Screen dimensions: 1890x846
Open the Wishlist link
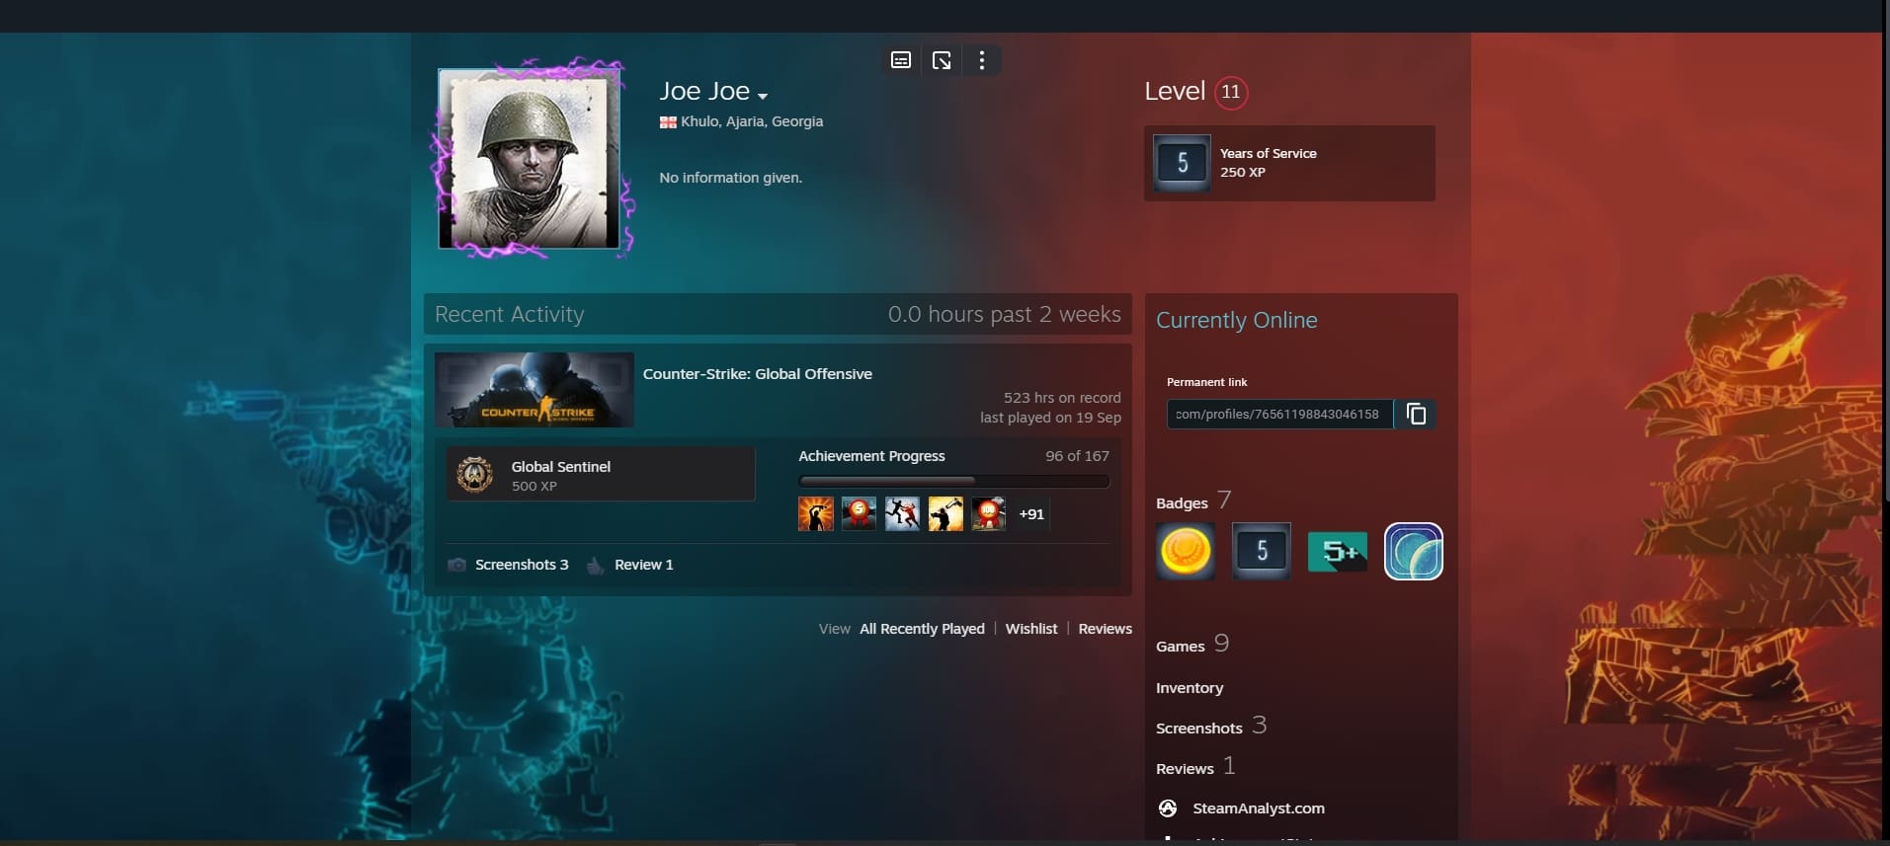click(1030, 629)
